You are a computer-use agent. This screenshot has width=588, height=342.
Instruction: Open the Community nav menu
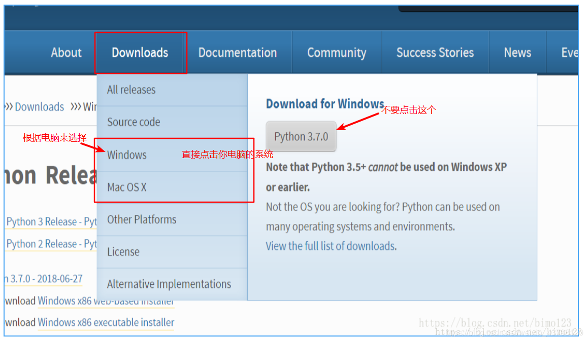(x=336, y=53)
